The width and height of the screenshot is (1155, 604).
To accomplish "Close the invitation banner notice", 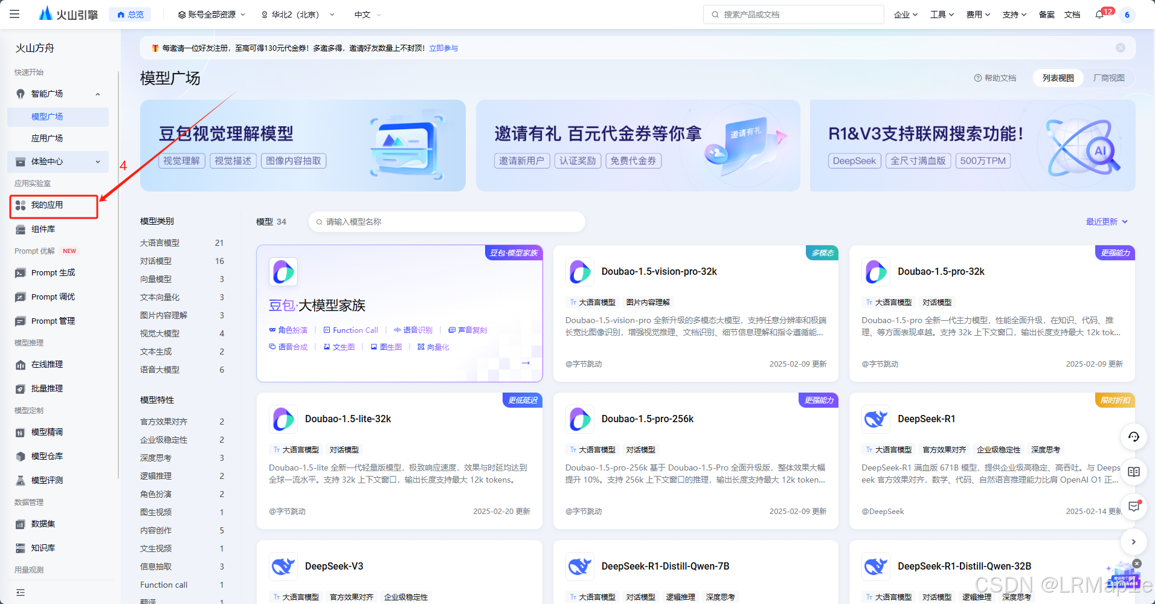I will [1121, 48].
